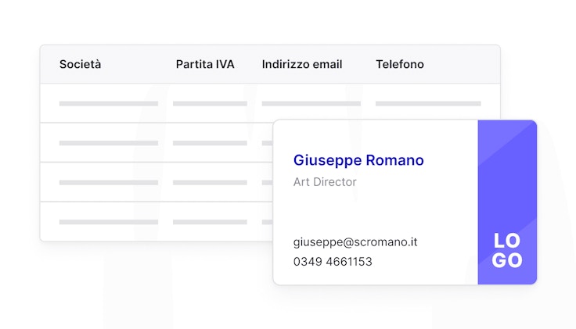The image size is (576, 329).
Task: Click first row's Indirizzo email placeholder cell
Action: [x=311, y=103]
